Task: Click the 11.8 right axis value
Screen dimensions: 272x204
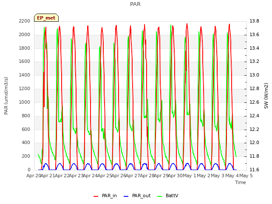Action: coord(254,156)
